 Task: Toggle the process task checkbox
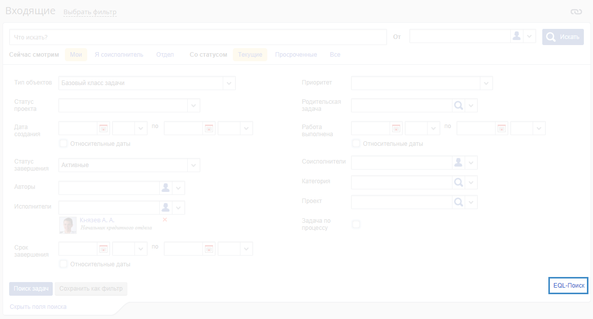click(356, 224)
